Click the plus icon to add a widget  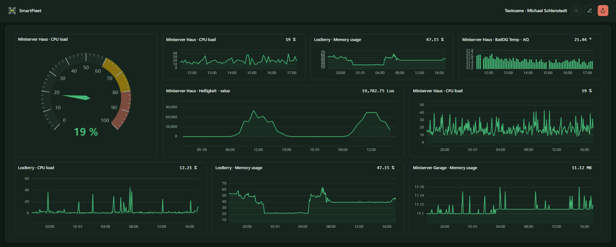point(576,11)
